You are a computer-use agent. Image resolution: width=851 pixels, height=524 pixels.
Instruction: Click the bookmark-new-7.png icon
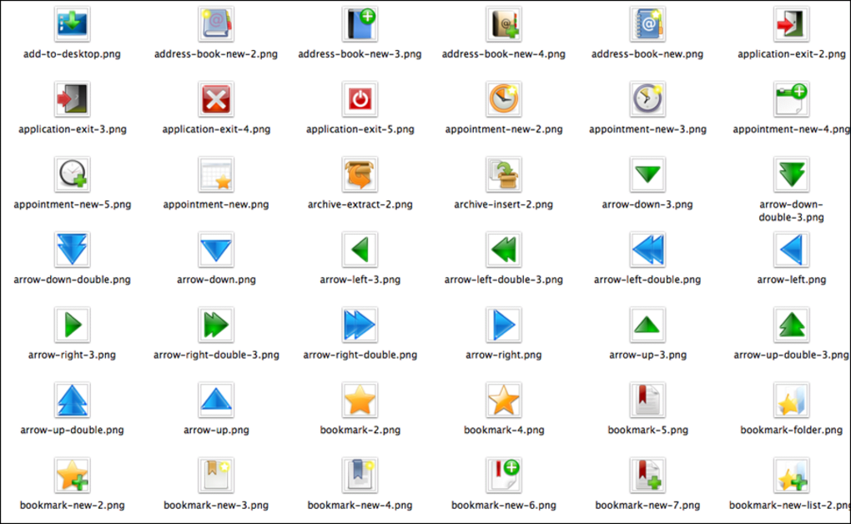pyautogui.click(x=647, y=474)
